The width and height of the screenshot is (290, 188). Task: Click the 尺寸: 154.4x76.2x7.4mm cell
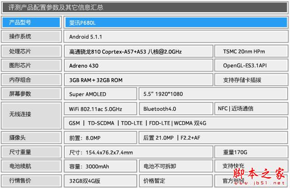(x=139, y=152)
